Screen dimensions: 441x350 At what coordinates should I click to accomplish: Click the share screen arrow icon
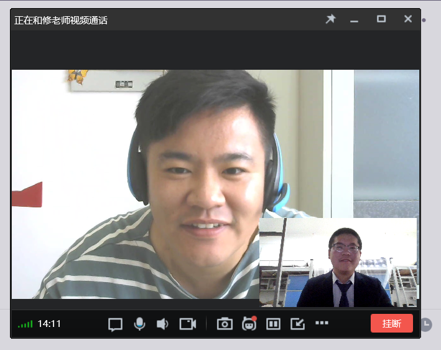pyautogui.click(x=297, y=324)
